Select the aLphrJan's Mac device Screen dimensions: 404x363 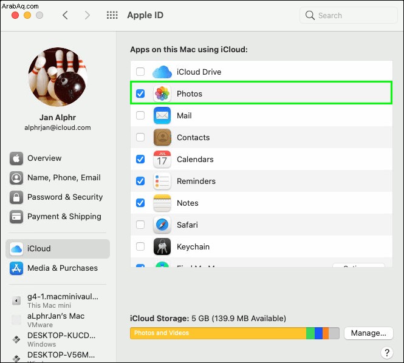point(58,320)
